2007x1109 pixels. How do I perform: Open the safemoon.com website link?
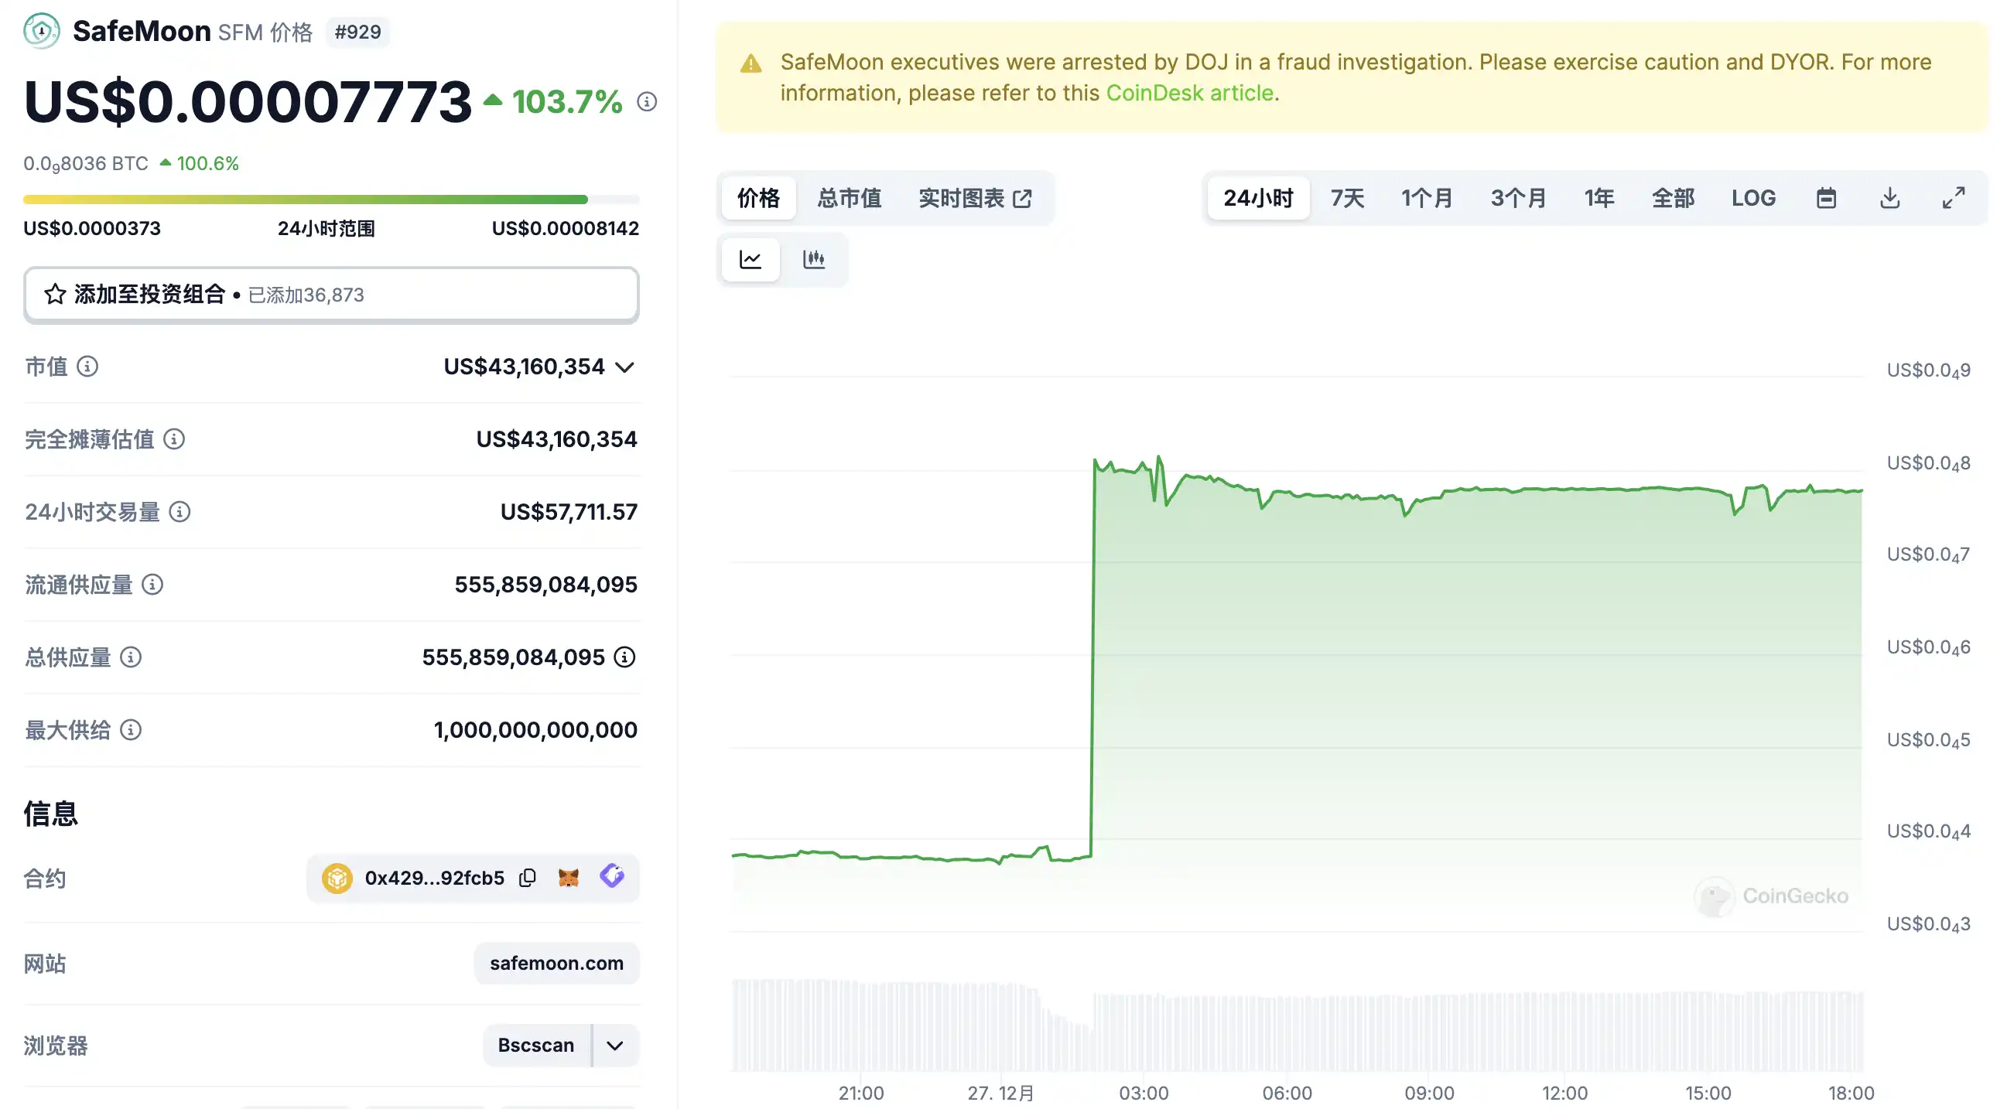pos(556,964)
